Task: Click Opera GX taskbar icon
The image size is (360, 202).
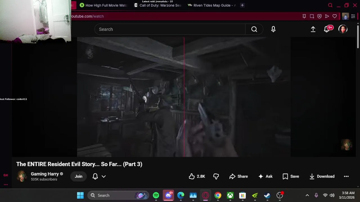Action: tap(205, 195)
